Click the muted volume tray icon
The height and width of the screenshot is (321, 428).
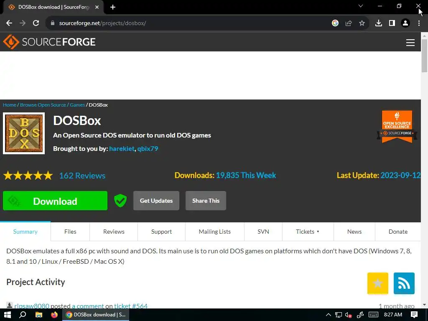(x=348, y=315)
